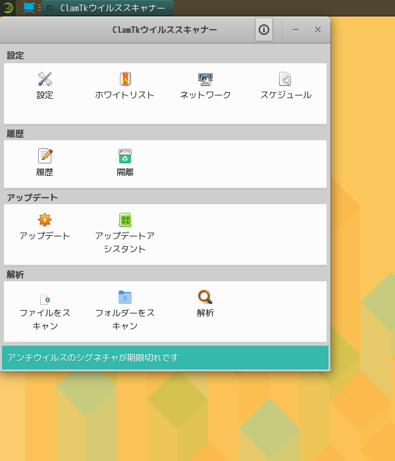This screenshot has width=395, height=461.
Task: Open the 履歴 notepad icon
Action: pyautogui.click(x=45, y=156)
